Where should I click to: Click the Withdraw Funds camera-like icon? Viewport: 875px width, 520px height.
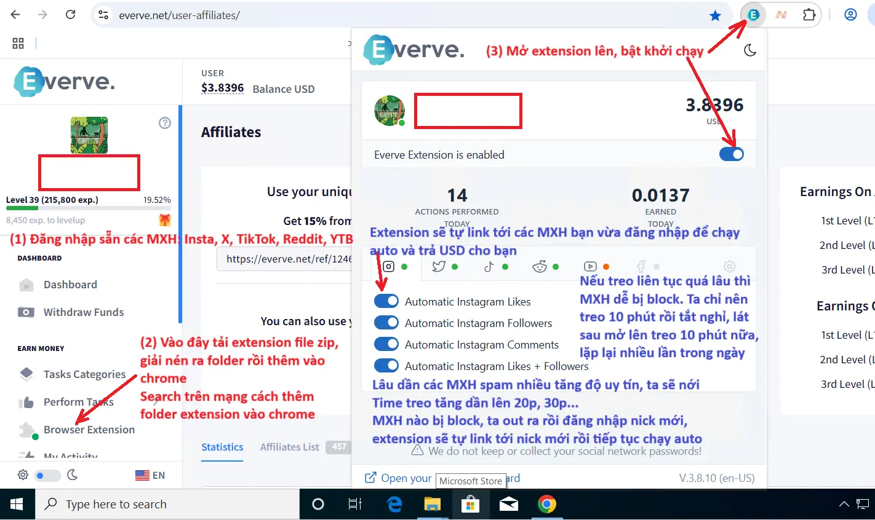point(26,312)
